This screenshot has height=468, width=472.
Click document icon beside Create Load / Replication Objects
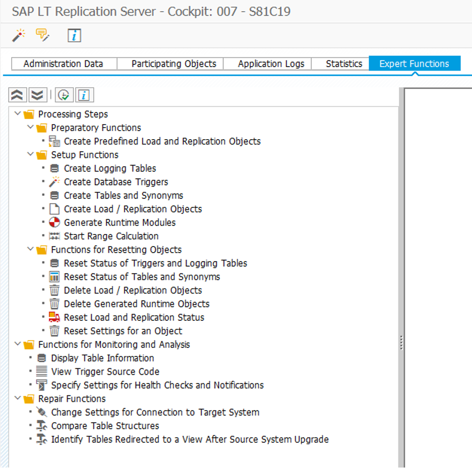tap(54, 209)
